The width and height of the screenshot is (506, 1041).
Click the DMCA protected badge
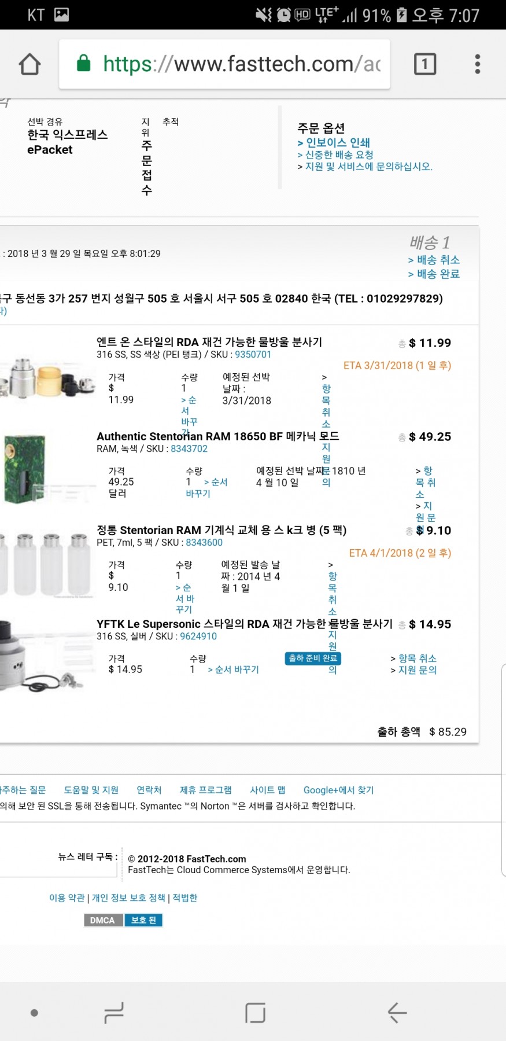pos(123,920)
